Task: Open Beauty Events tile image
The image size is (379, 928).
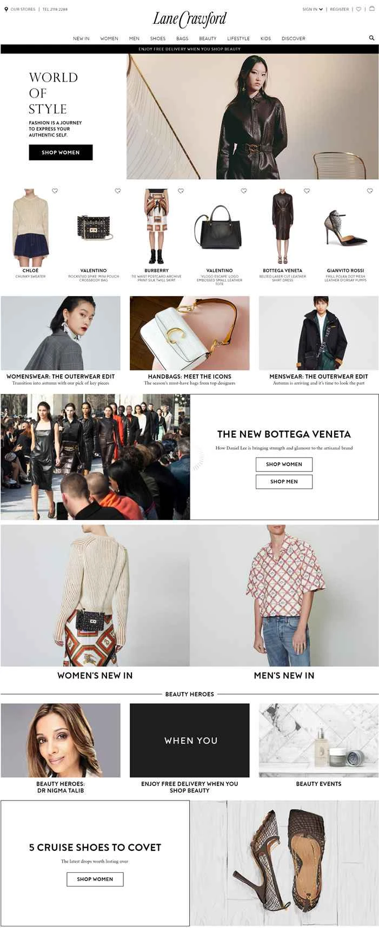Action: tap(318, 740)
